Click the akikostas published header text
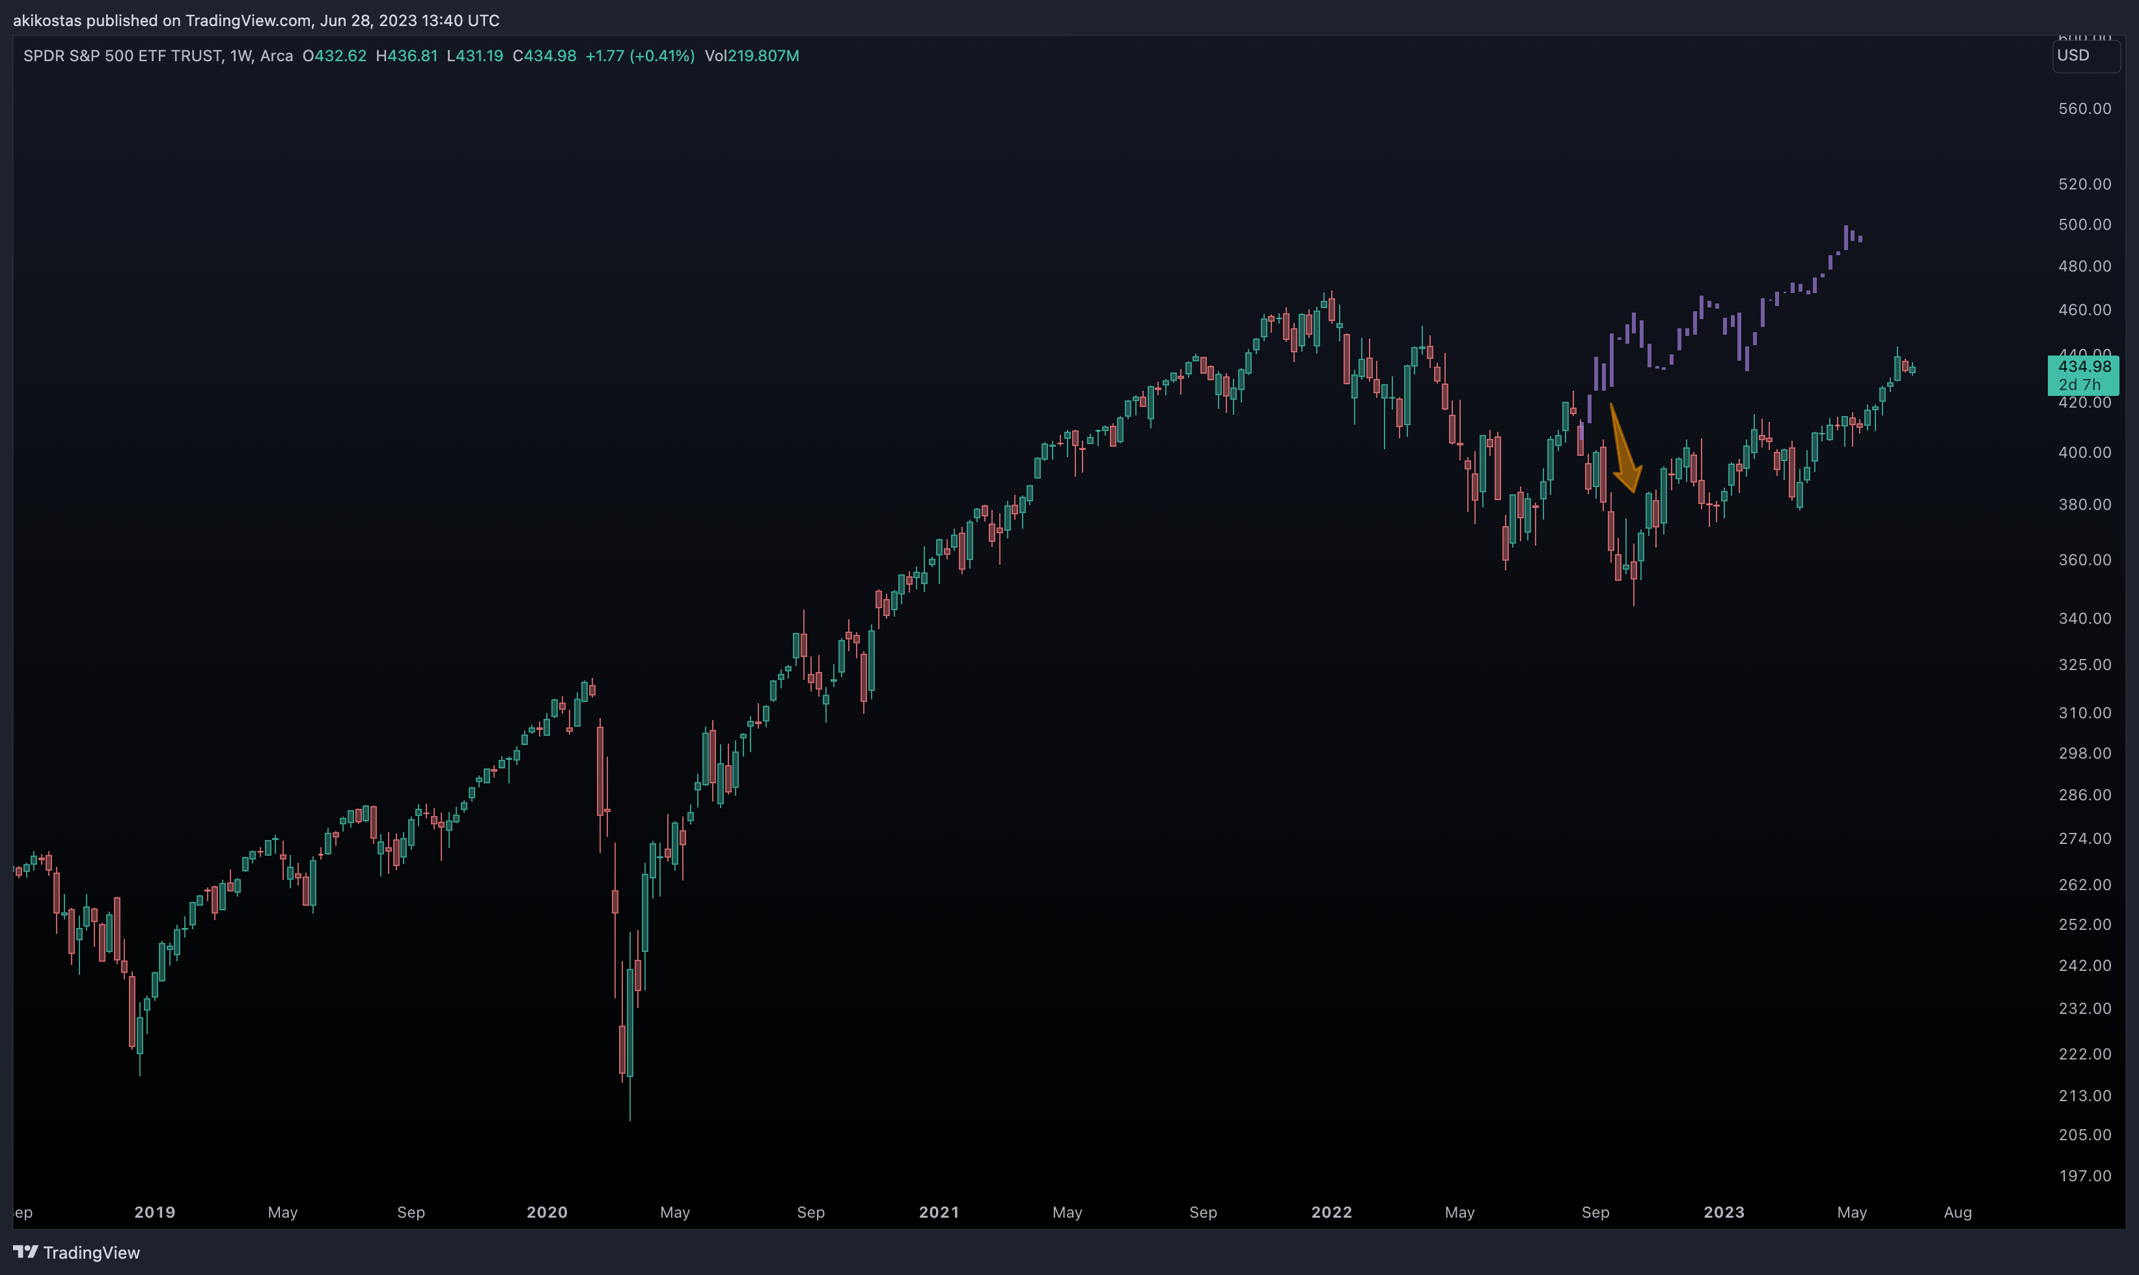Image resolution: width=2139 pixels, height=1275 pixels. tap(256, 20)
